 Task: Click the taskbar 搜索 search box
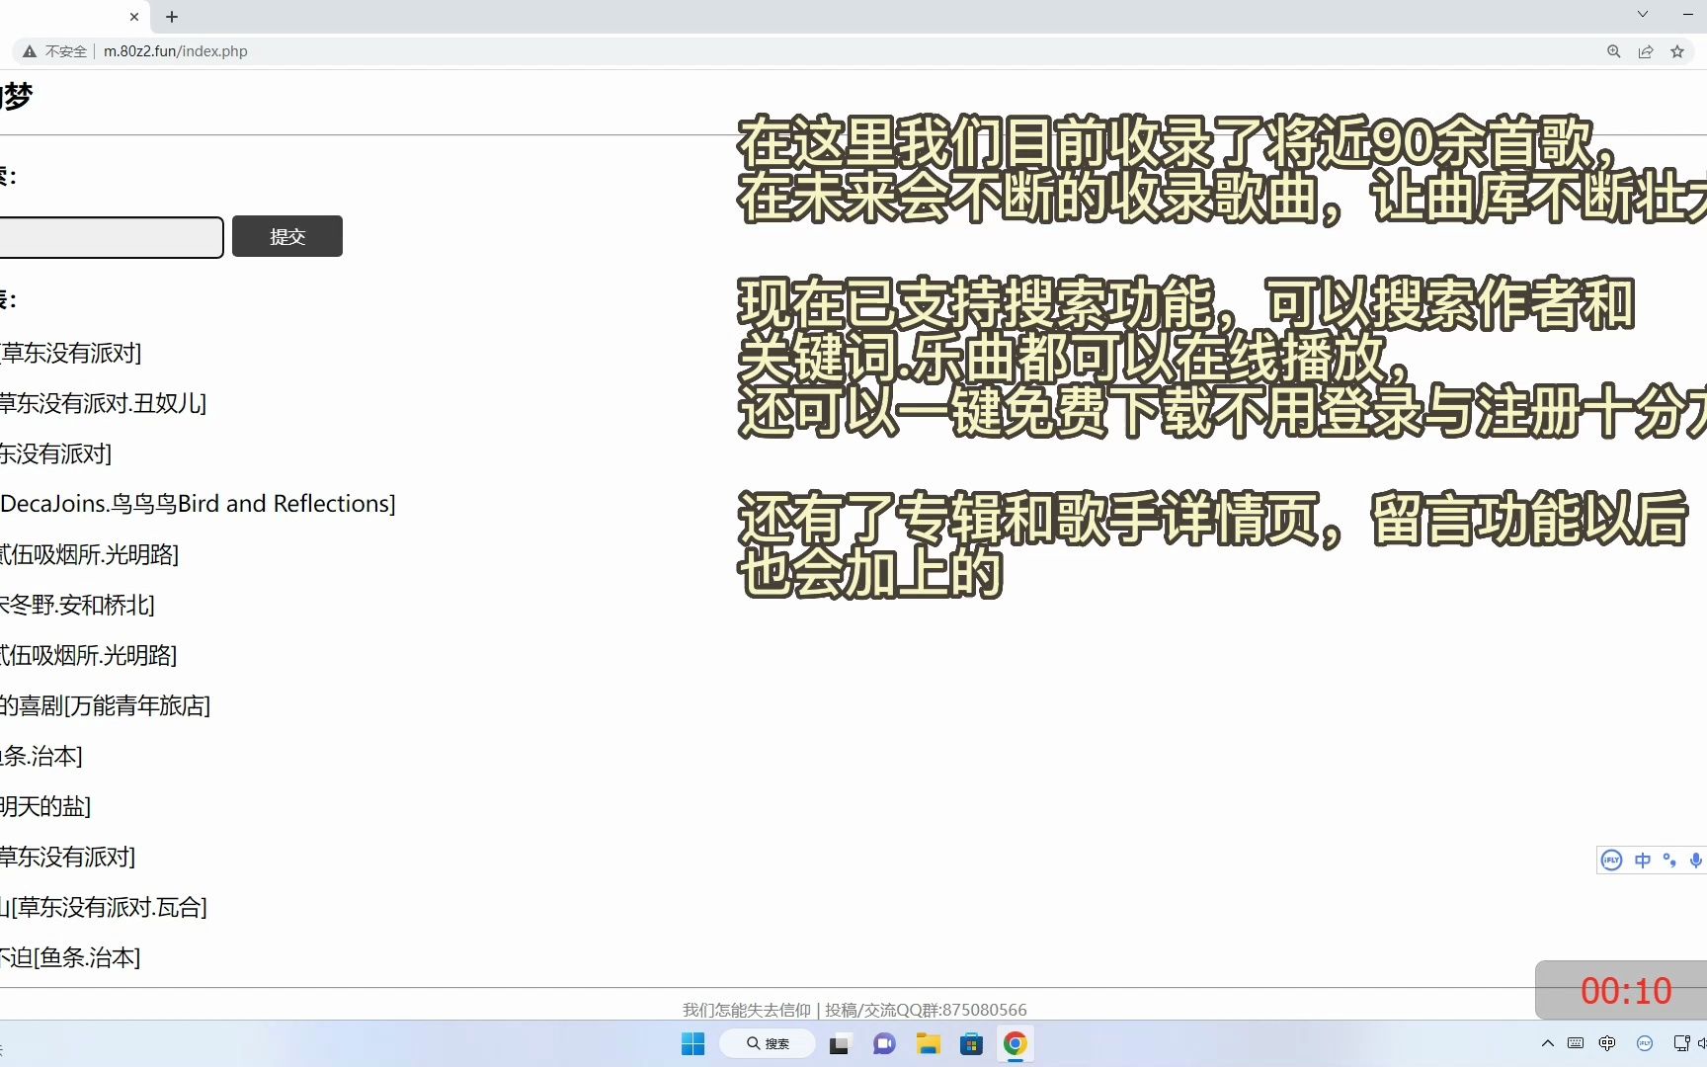768,1043
